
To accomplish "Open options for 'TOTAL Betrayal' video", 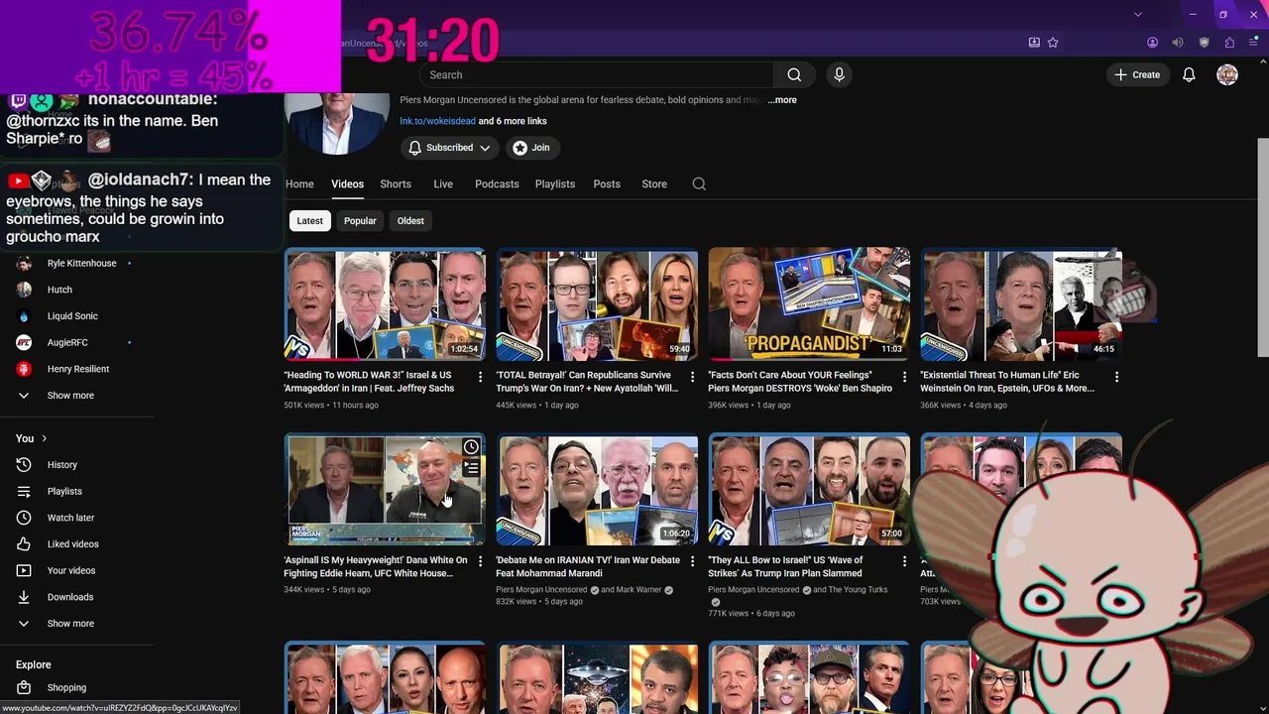I will click(x=693, y=377).
